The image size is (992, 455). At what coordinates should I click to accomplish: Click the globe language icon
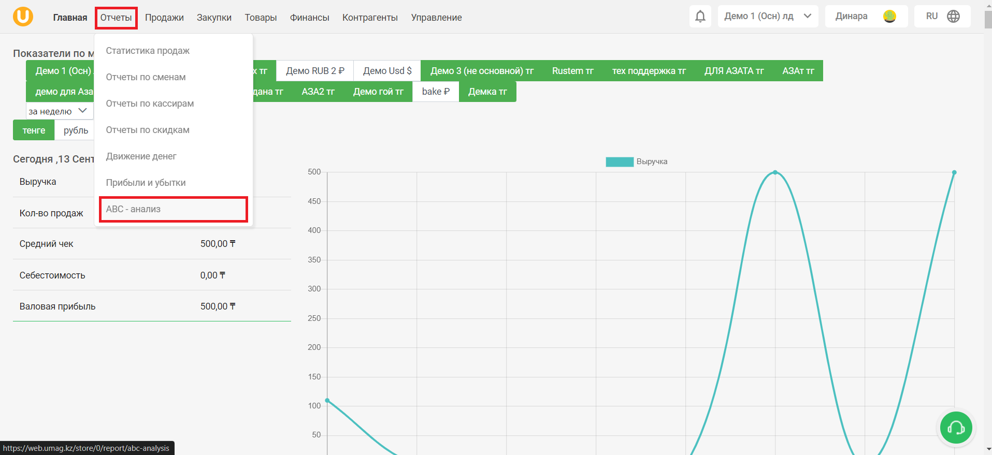953,17
